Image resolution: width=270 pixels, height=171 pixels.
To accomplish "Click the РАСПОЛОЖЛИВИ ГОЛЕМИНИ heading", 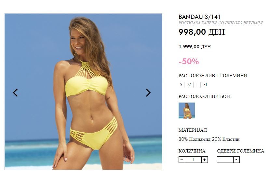I will point(213,76).
